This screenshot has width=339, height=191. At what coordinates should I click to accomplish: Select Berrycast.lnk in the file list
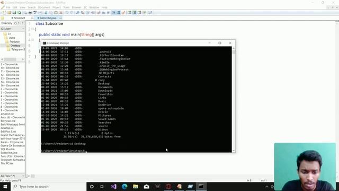(8, 121)
